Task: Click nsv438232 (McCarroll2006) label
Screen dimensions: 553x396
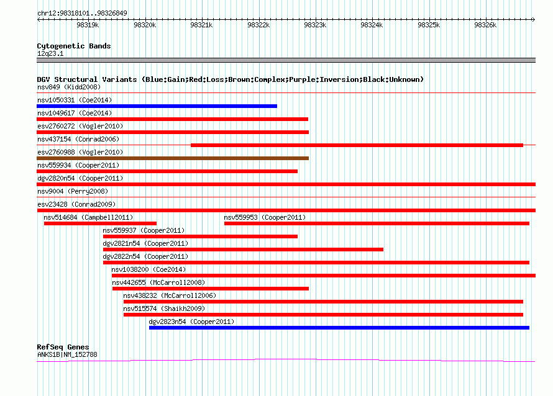Action: [170, 295]
